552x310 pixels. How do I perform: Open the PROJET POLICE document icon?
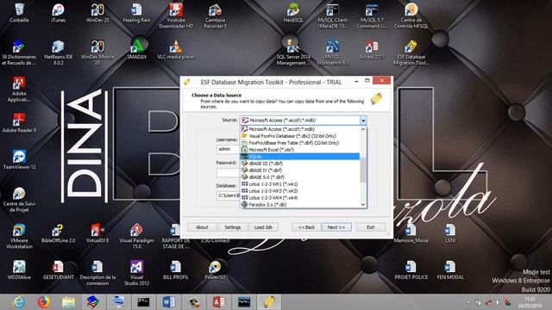pyautogui.click(x=411, y=270)
